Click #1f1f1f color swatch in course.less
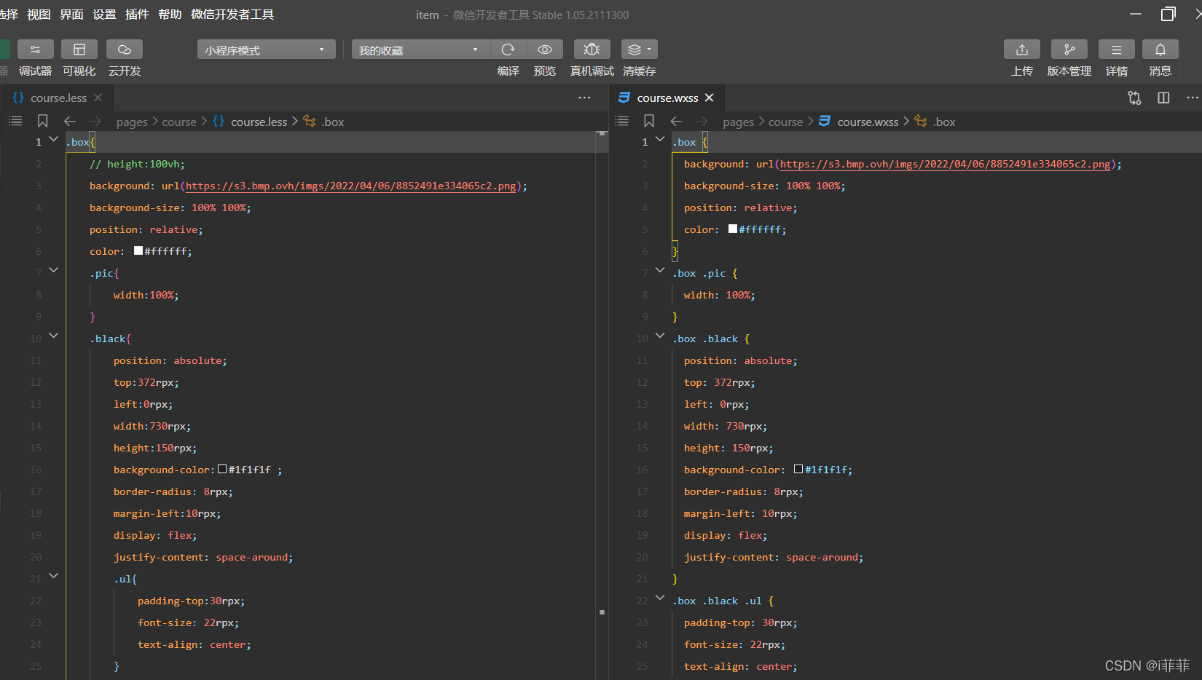 pyautogui.click(x=222, y=469)
